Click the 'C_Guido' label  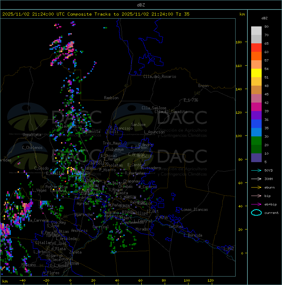pyautogui.click(x=41, y=168)
